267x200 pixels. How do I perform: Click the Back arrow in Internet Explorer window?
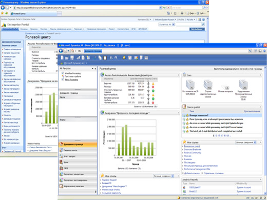click(3, 8)
